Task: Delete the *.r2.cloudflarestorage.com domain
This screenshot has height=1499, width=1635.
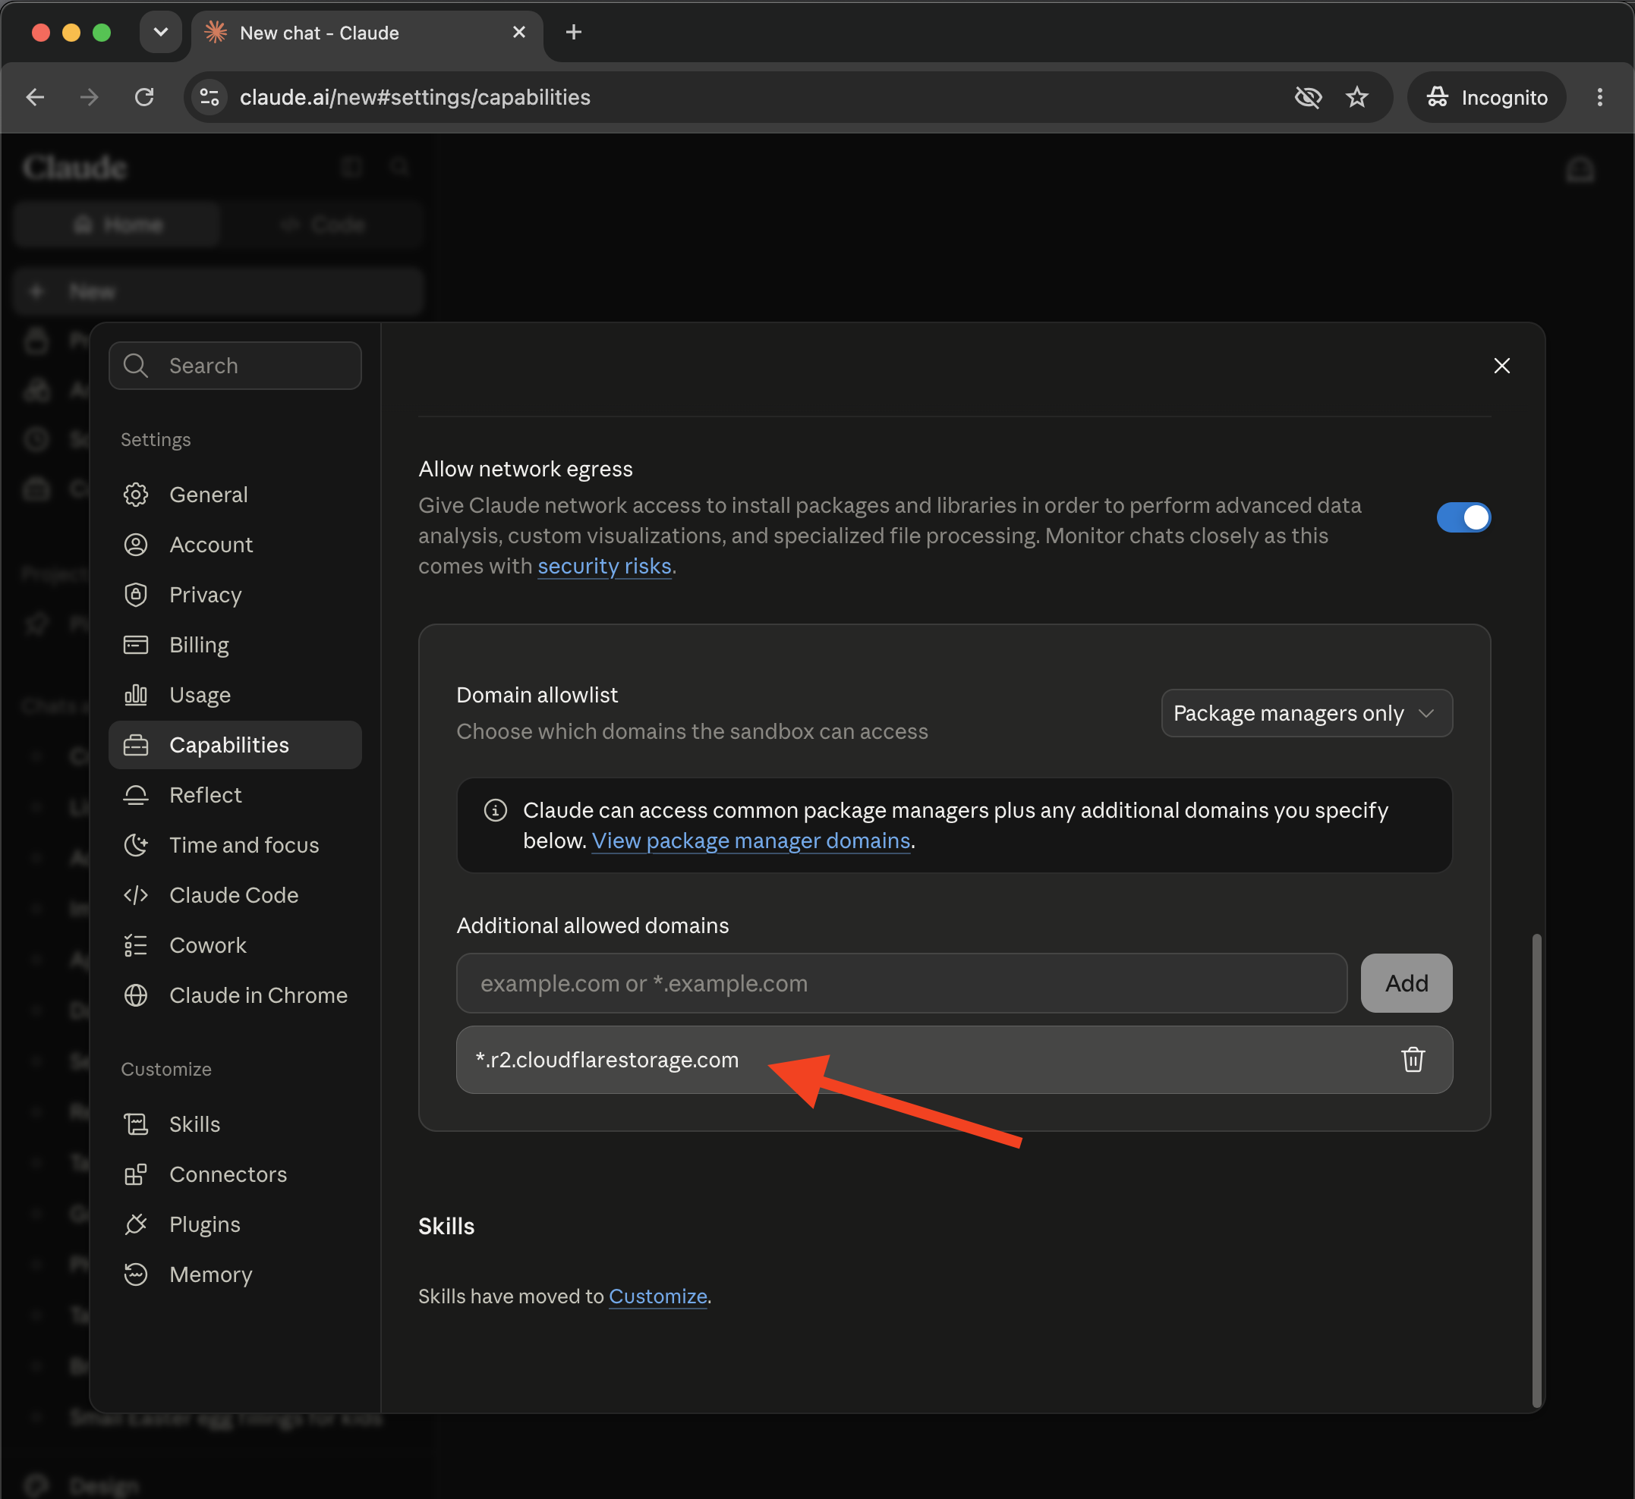Action: 1413,1059
